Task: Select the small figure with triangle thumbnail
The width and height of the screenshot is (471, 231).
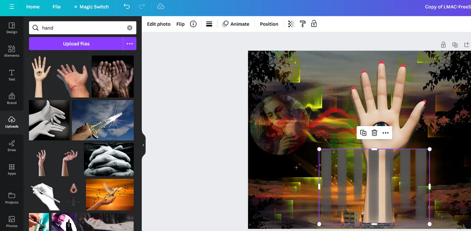Action: click(73, 195)
